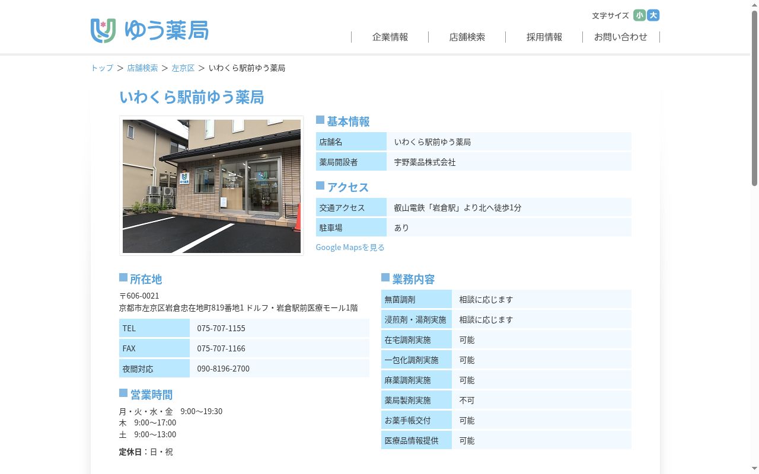Click the 宇野薬品株式会社 cell
This screenshot has height=474, width=759.
click(509, 162)
